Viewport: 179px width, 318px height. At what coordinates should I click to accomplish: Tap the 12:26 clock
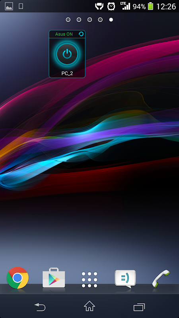[x=166, y=7]
